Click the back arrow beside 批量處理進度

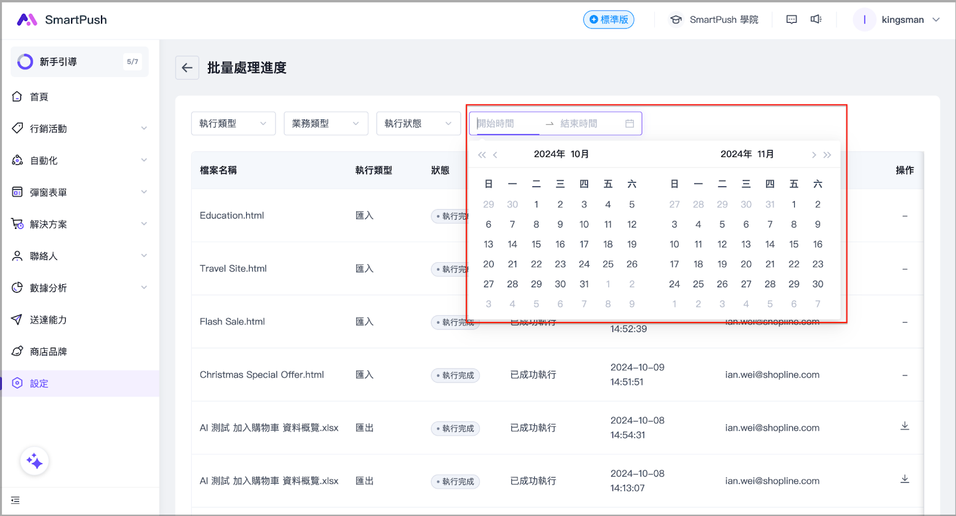click(187, 68)
